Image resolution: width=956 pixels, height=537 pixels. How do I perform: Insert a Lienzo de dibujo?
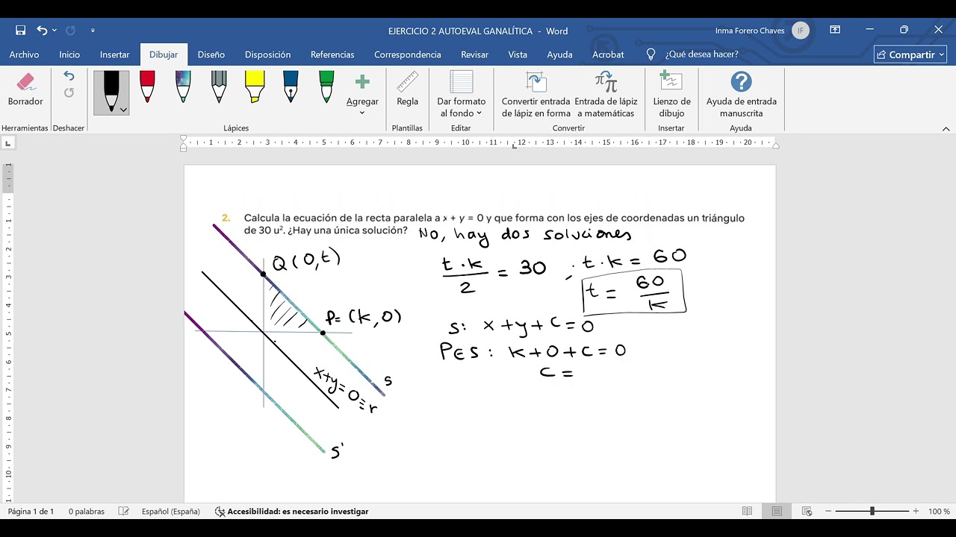click(x=671, y=95)
